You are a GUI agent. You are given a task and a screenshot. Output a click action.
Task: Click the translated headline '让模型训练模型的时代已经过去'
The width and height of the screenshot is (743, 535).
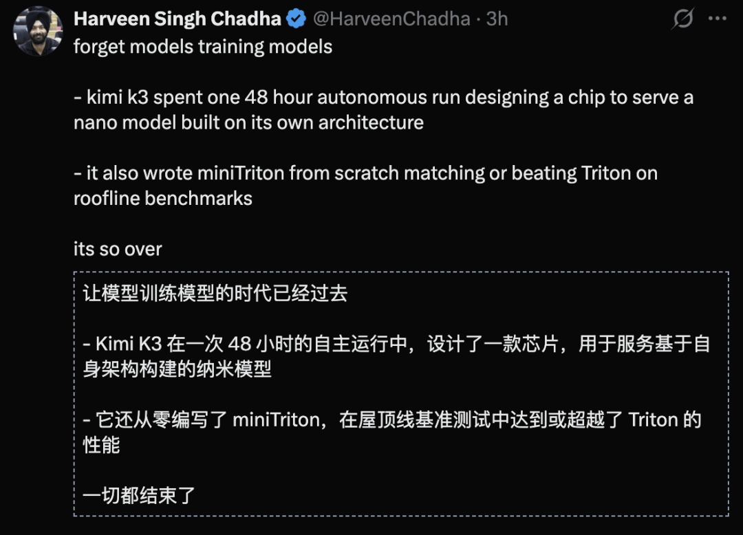coord(215,294)
